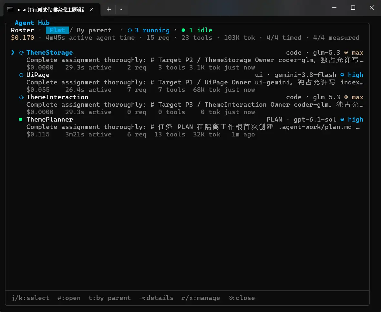Open the UiPage agent

tap(38, 75)
